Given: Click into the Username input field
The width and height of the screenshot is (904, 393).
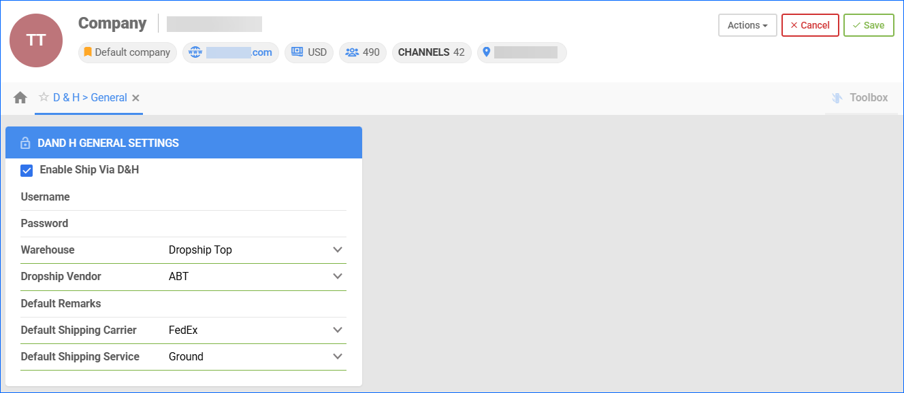Looking at the screenshot, I should click(x=257, y=197).
